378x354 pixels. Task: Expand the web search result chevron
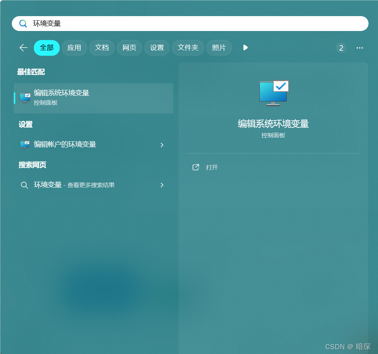pyautogui.click(x=162, y=185)
